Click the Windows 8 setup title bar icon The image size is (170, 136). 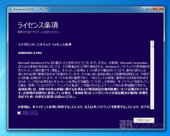pos(11,9)
